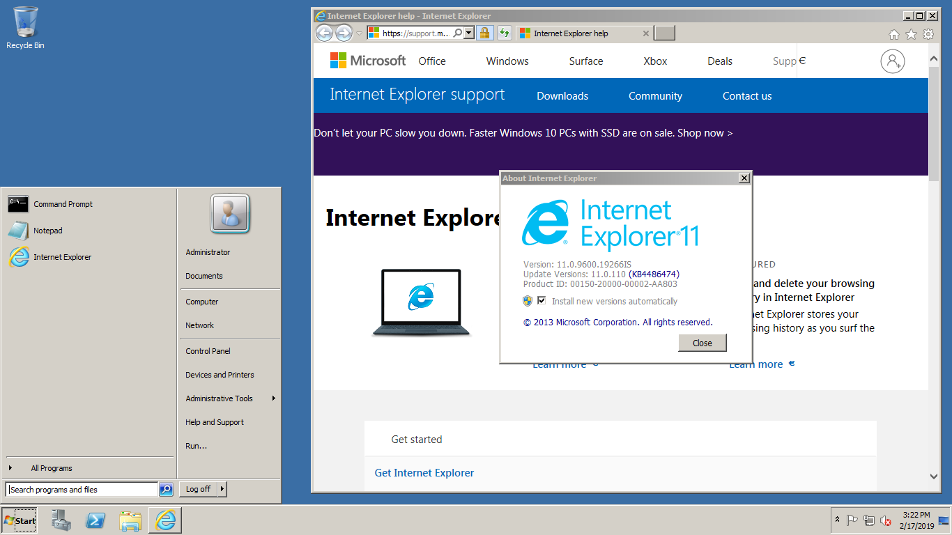The height and width of the screenshot is (535, 952).
Task: Refresh the page with the green arrows
Action: [505, 33]
